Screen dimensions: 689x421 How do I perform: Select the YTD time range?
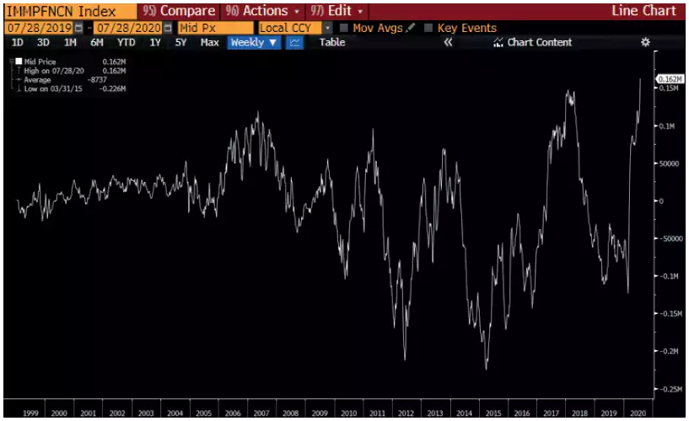pyautogui.click(x=126, y=43)
